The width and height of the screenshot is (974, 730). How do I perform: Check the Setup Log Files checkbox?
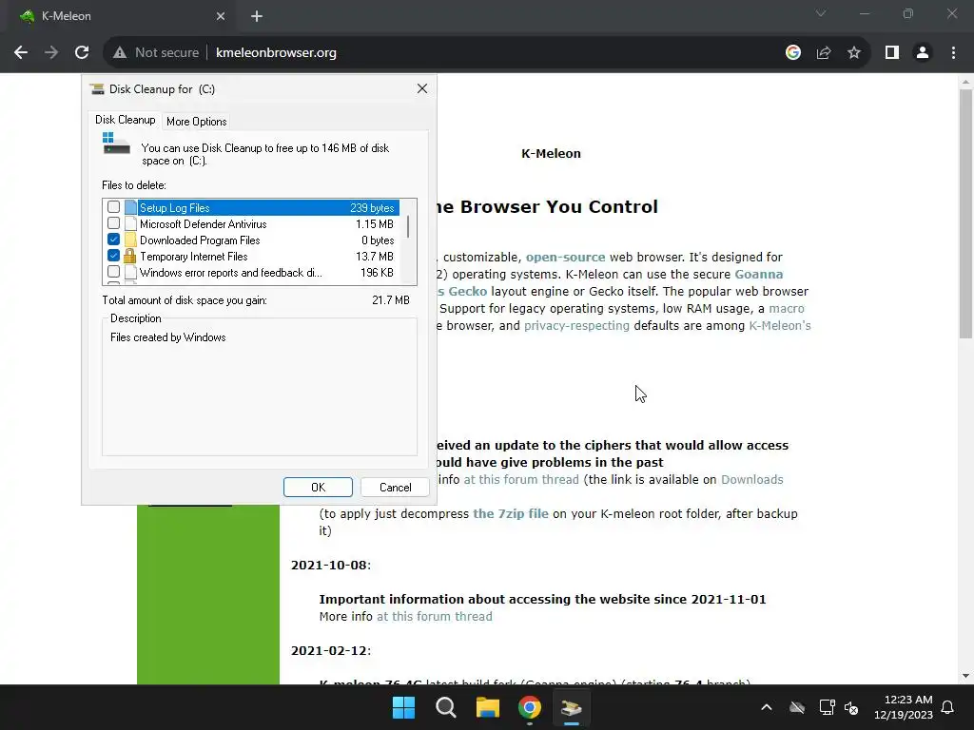[x=114, y=206]
